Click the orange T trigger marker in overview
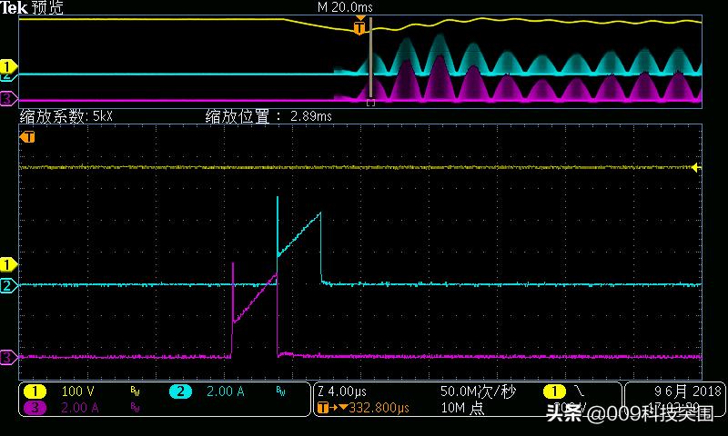This screenshot has width=728, height=436. click(359, 27)
